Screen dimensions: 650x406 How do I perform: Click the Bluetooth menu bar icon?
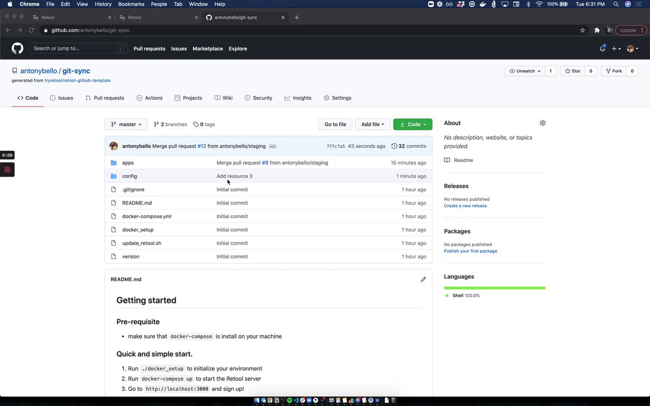[x=528, y=4]
